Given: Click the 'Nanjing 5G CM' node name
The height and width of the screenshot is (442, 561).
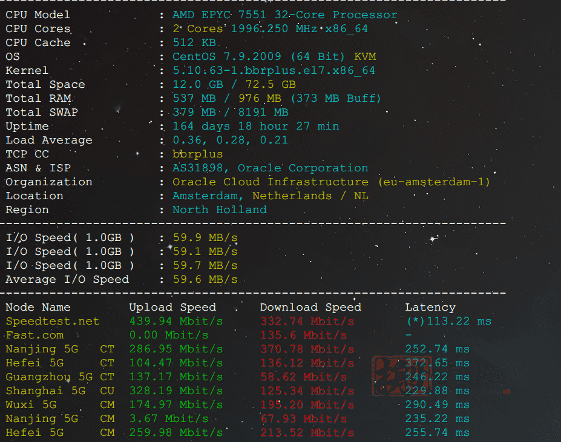Looking at the screenshot, I should point(60,419).
